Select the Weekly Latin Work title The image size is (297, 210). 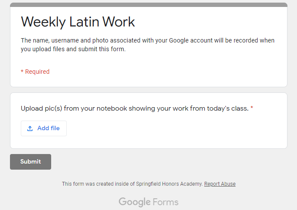tap(78, 22)
